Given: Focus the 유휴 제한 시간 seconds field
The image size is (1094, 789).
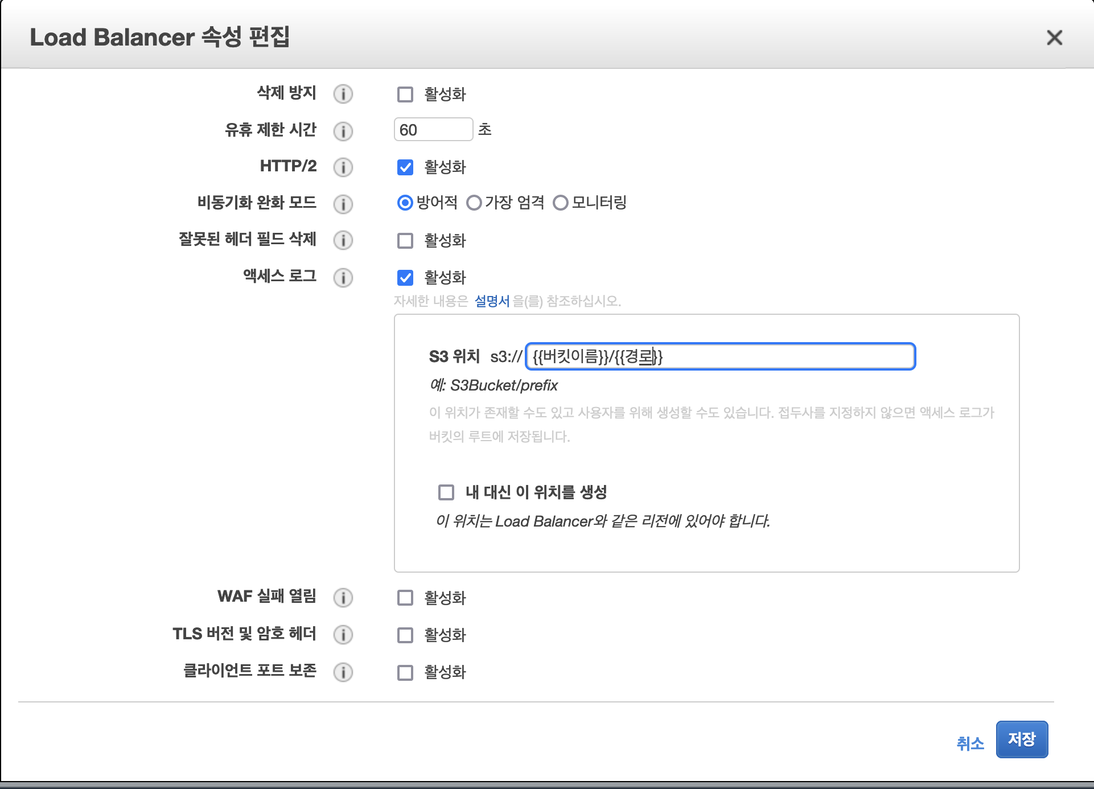Looking at the screenshot, I should (433, 130).
